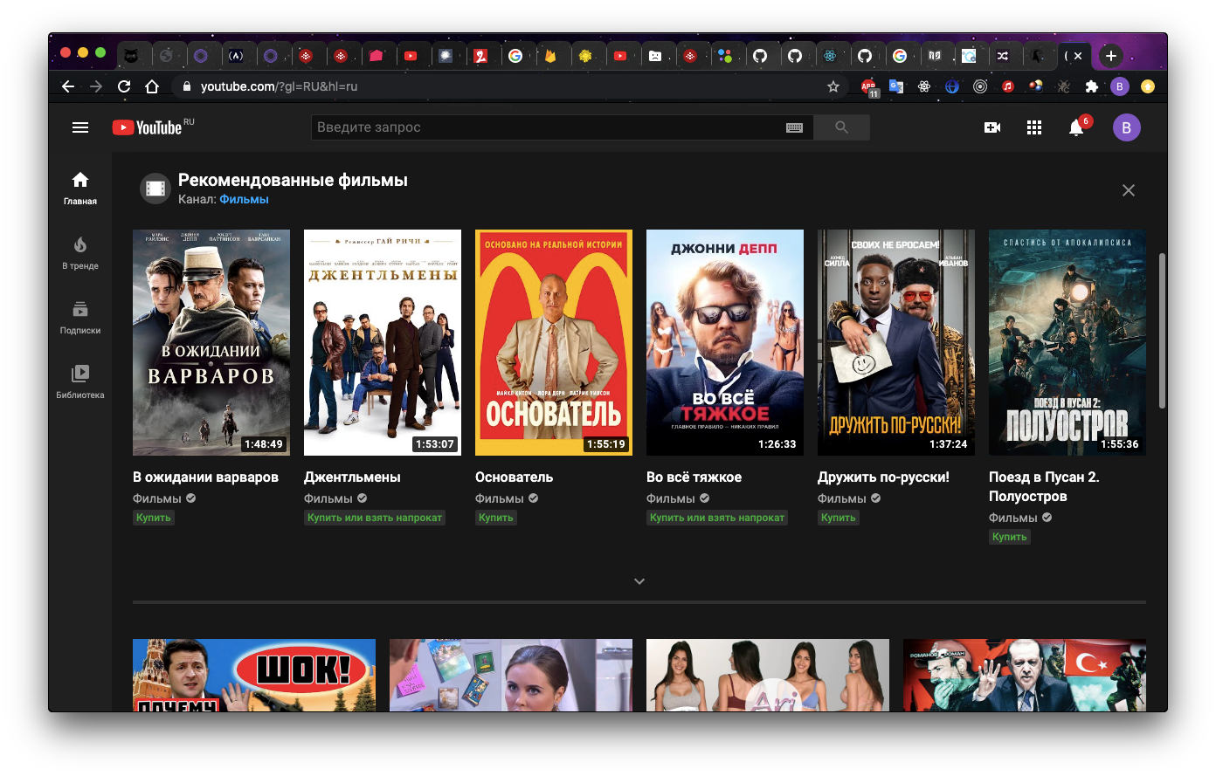The height and width of the screenshot is (776, 1216).
Task: Open the Джентльмены poster
Action: click(383, 342)
